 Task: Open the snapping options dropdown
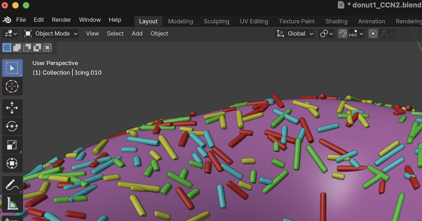pos(356,34)
